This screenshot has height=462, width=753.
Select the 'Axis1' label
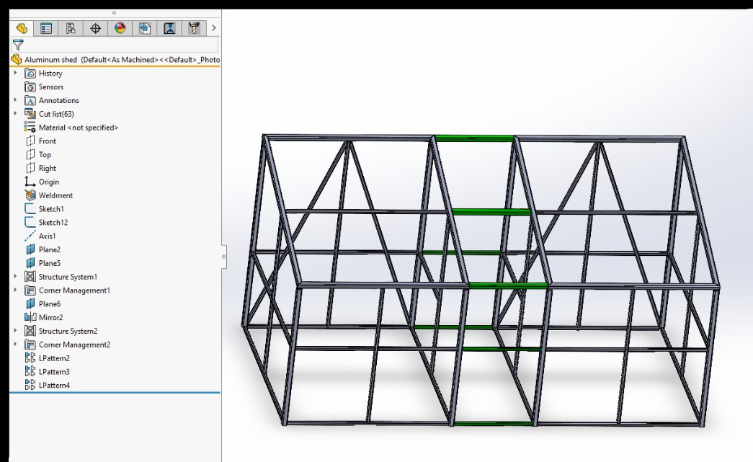tap(47, 236)
